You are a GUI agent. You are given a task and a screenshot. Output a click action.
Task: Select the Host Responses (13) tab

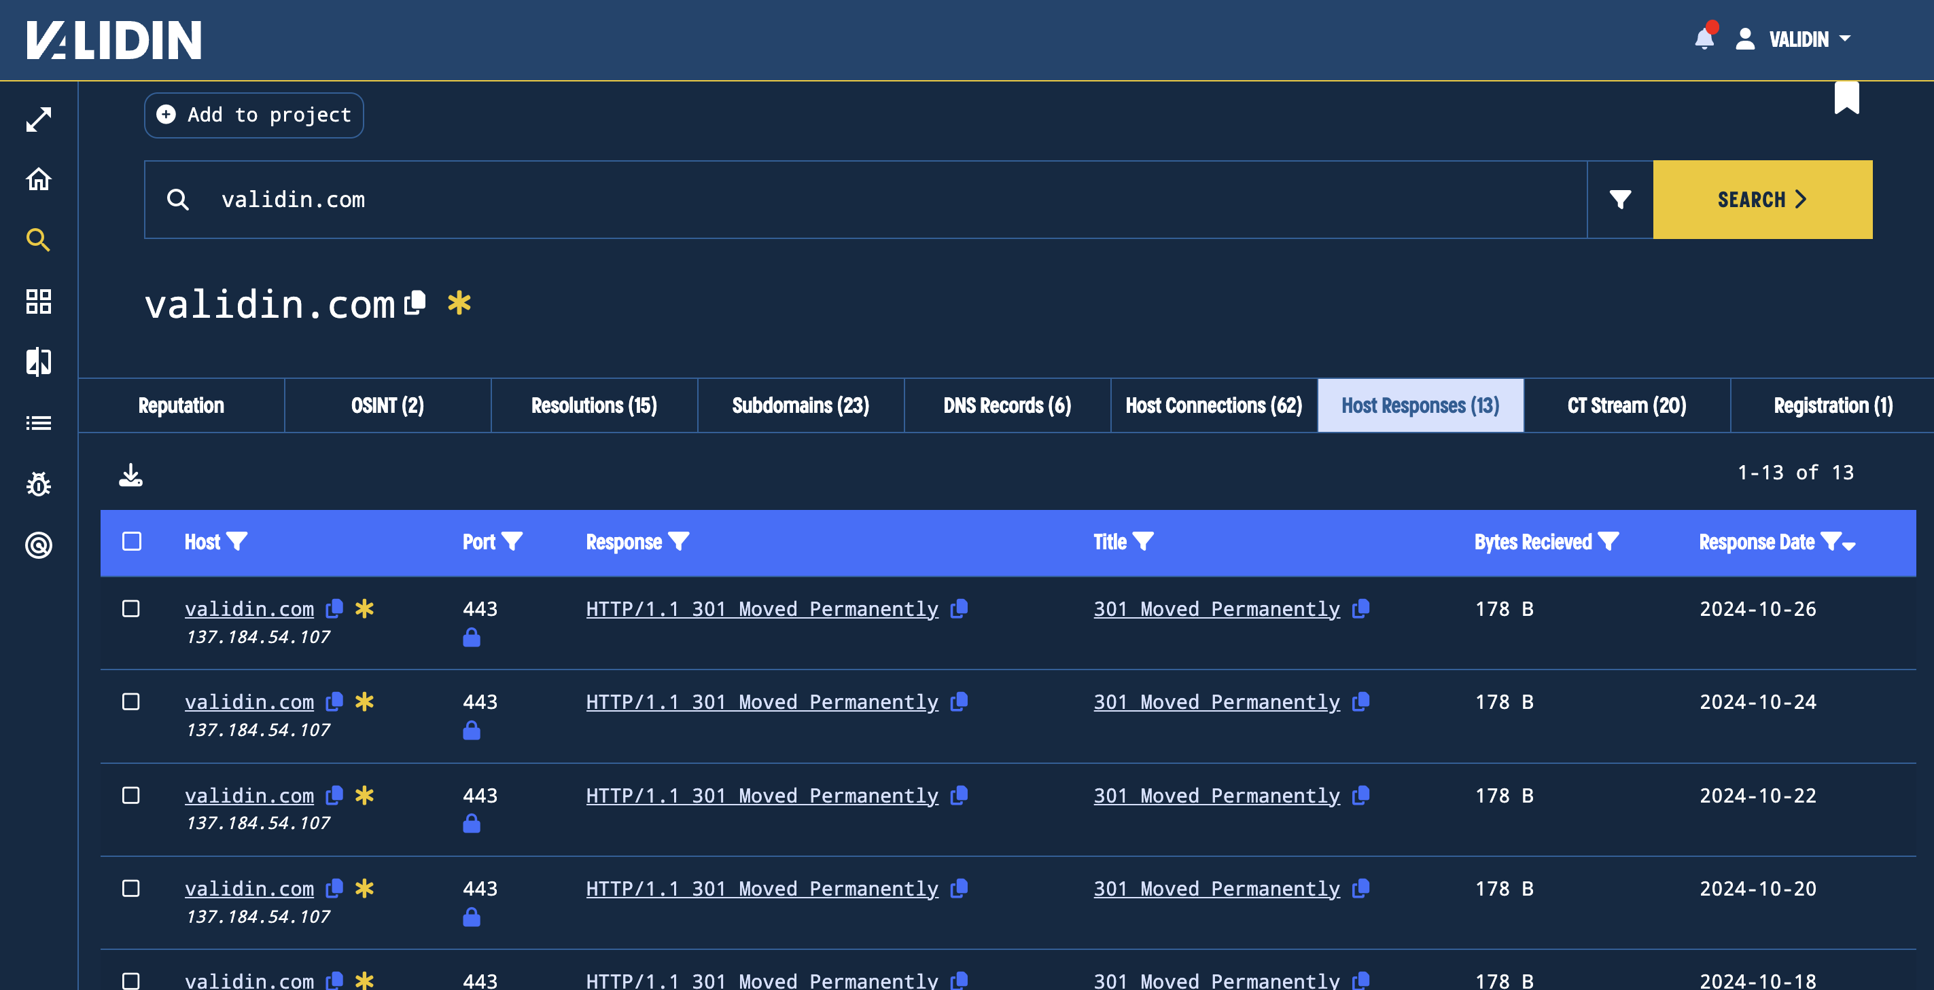tap(1420, 406)
